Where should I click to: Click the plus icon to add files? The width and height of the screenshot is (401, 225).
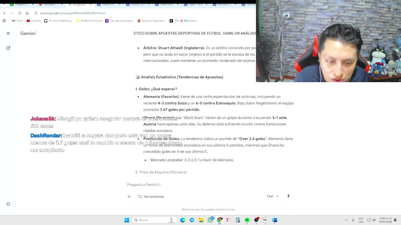point(129,196)
